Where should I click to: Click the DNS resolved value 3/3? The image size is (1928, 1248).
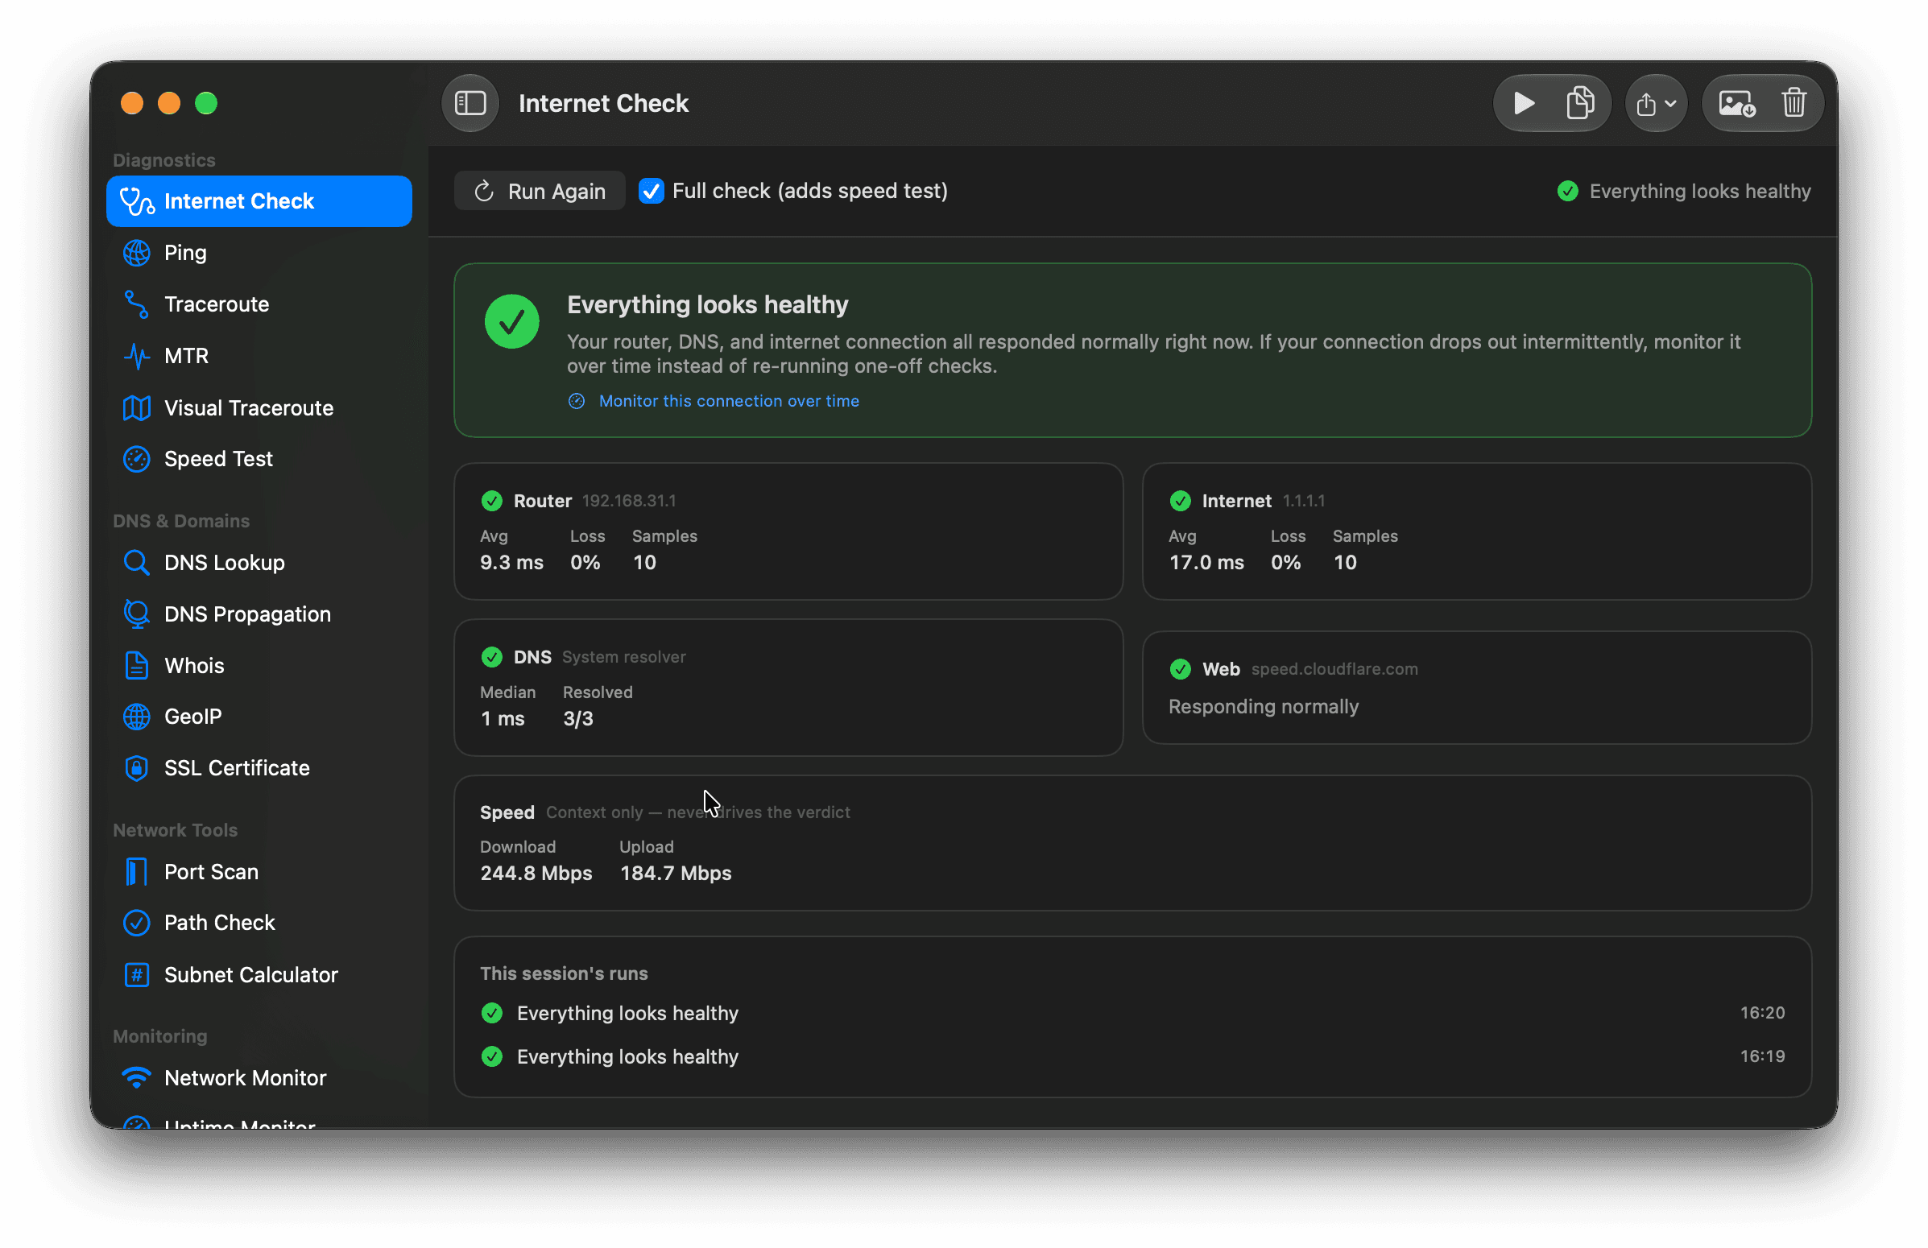tap(578, 718)
